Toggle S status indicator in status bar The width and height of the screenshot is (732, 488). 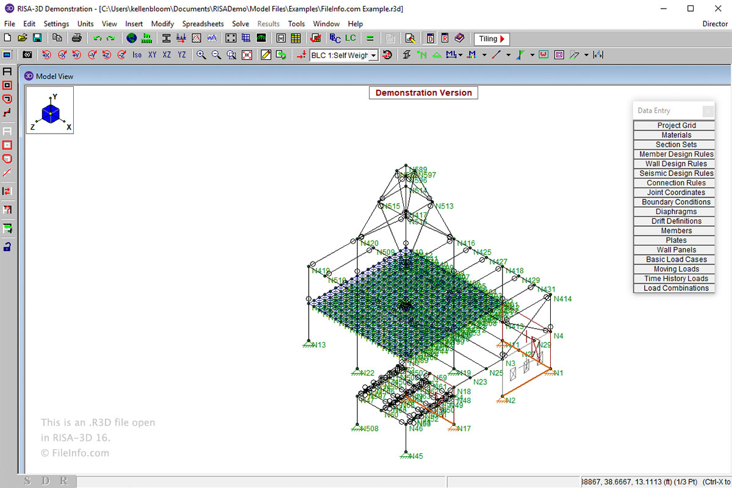[27, 481]
